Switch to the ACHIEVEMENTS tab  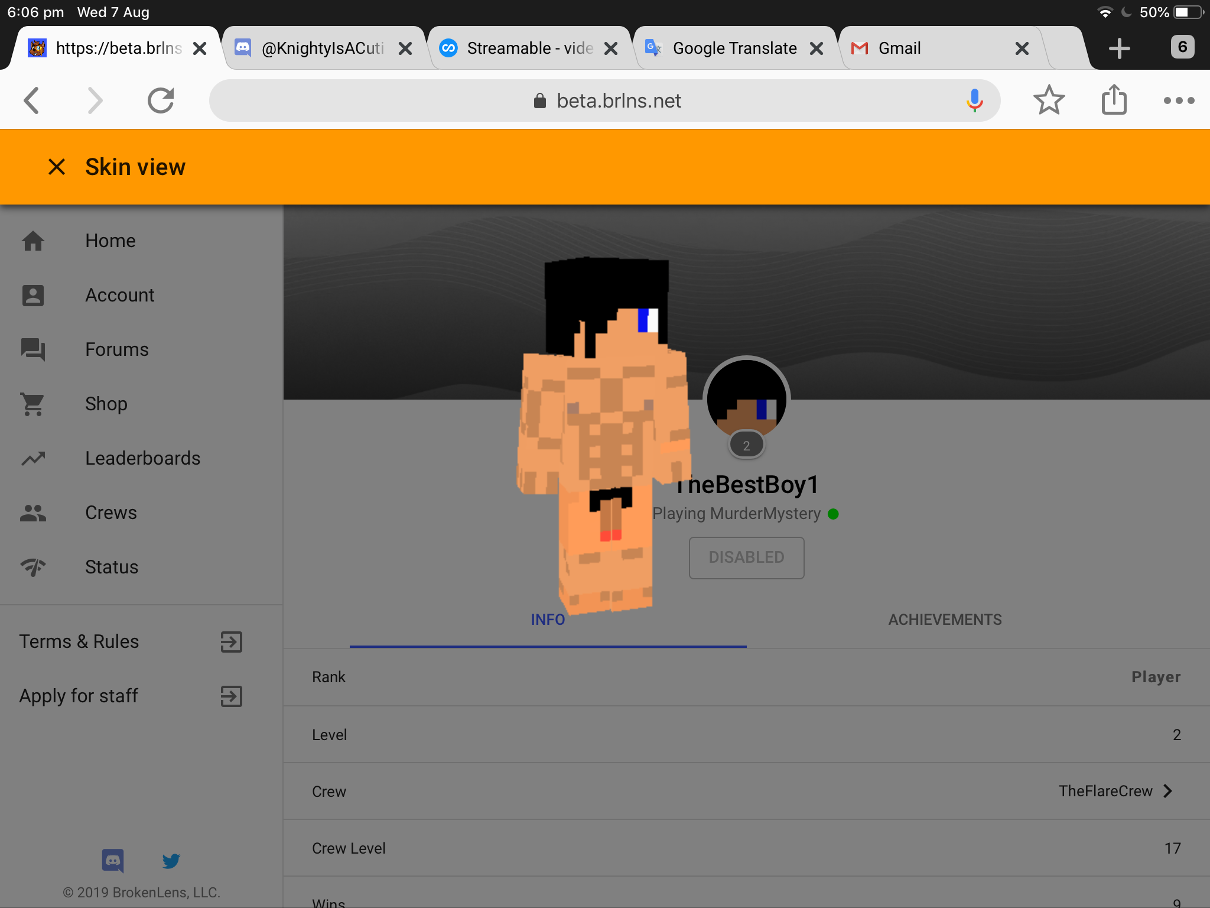tap(945, 620)
